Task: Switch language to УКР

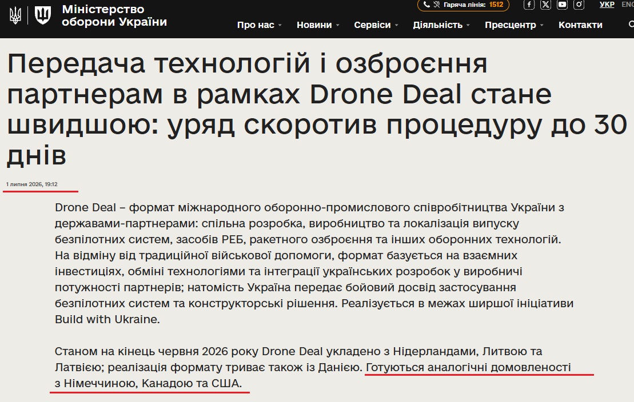Action: (607, 5)
